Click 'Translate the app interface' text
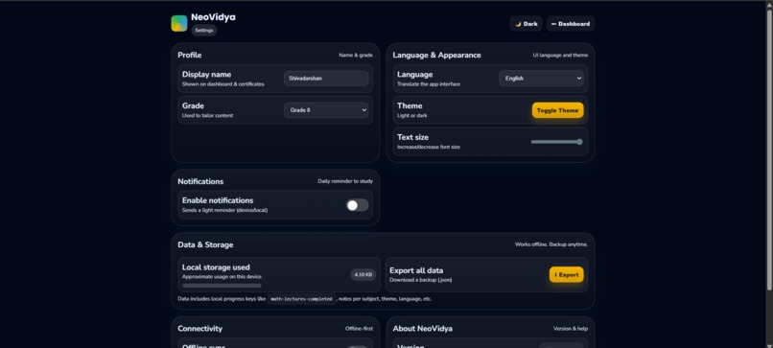Image resolution: width=773 pixels, height=348 pixels. point(429,84)
